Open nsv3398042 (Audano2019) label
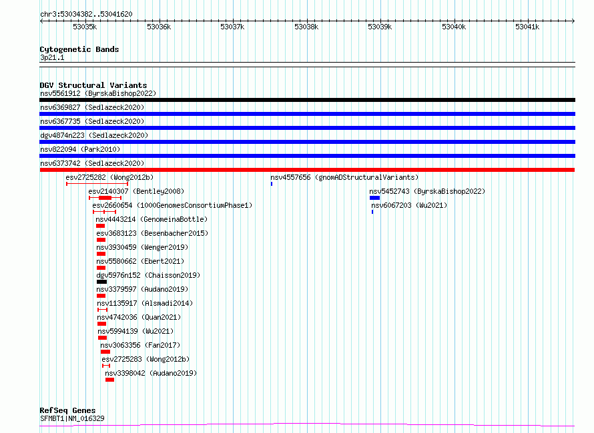594x433 pixels. [151, 373]
